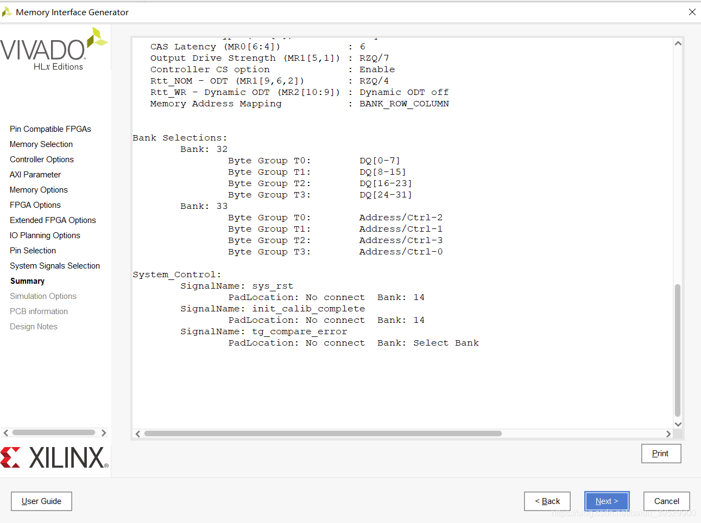Click Byte Group T3 DQ[24-31] line
The height and width of the screenshot is (523, 701).
[320, 195]
